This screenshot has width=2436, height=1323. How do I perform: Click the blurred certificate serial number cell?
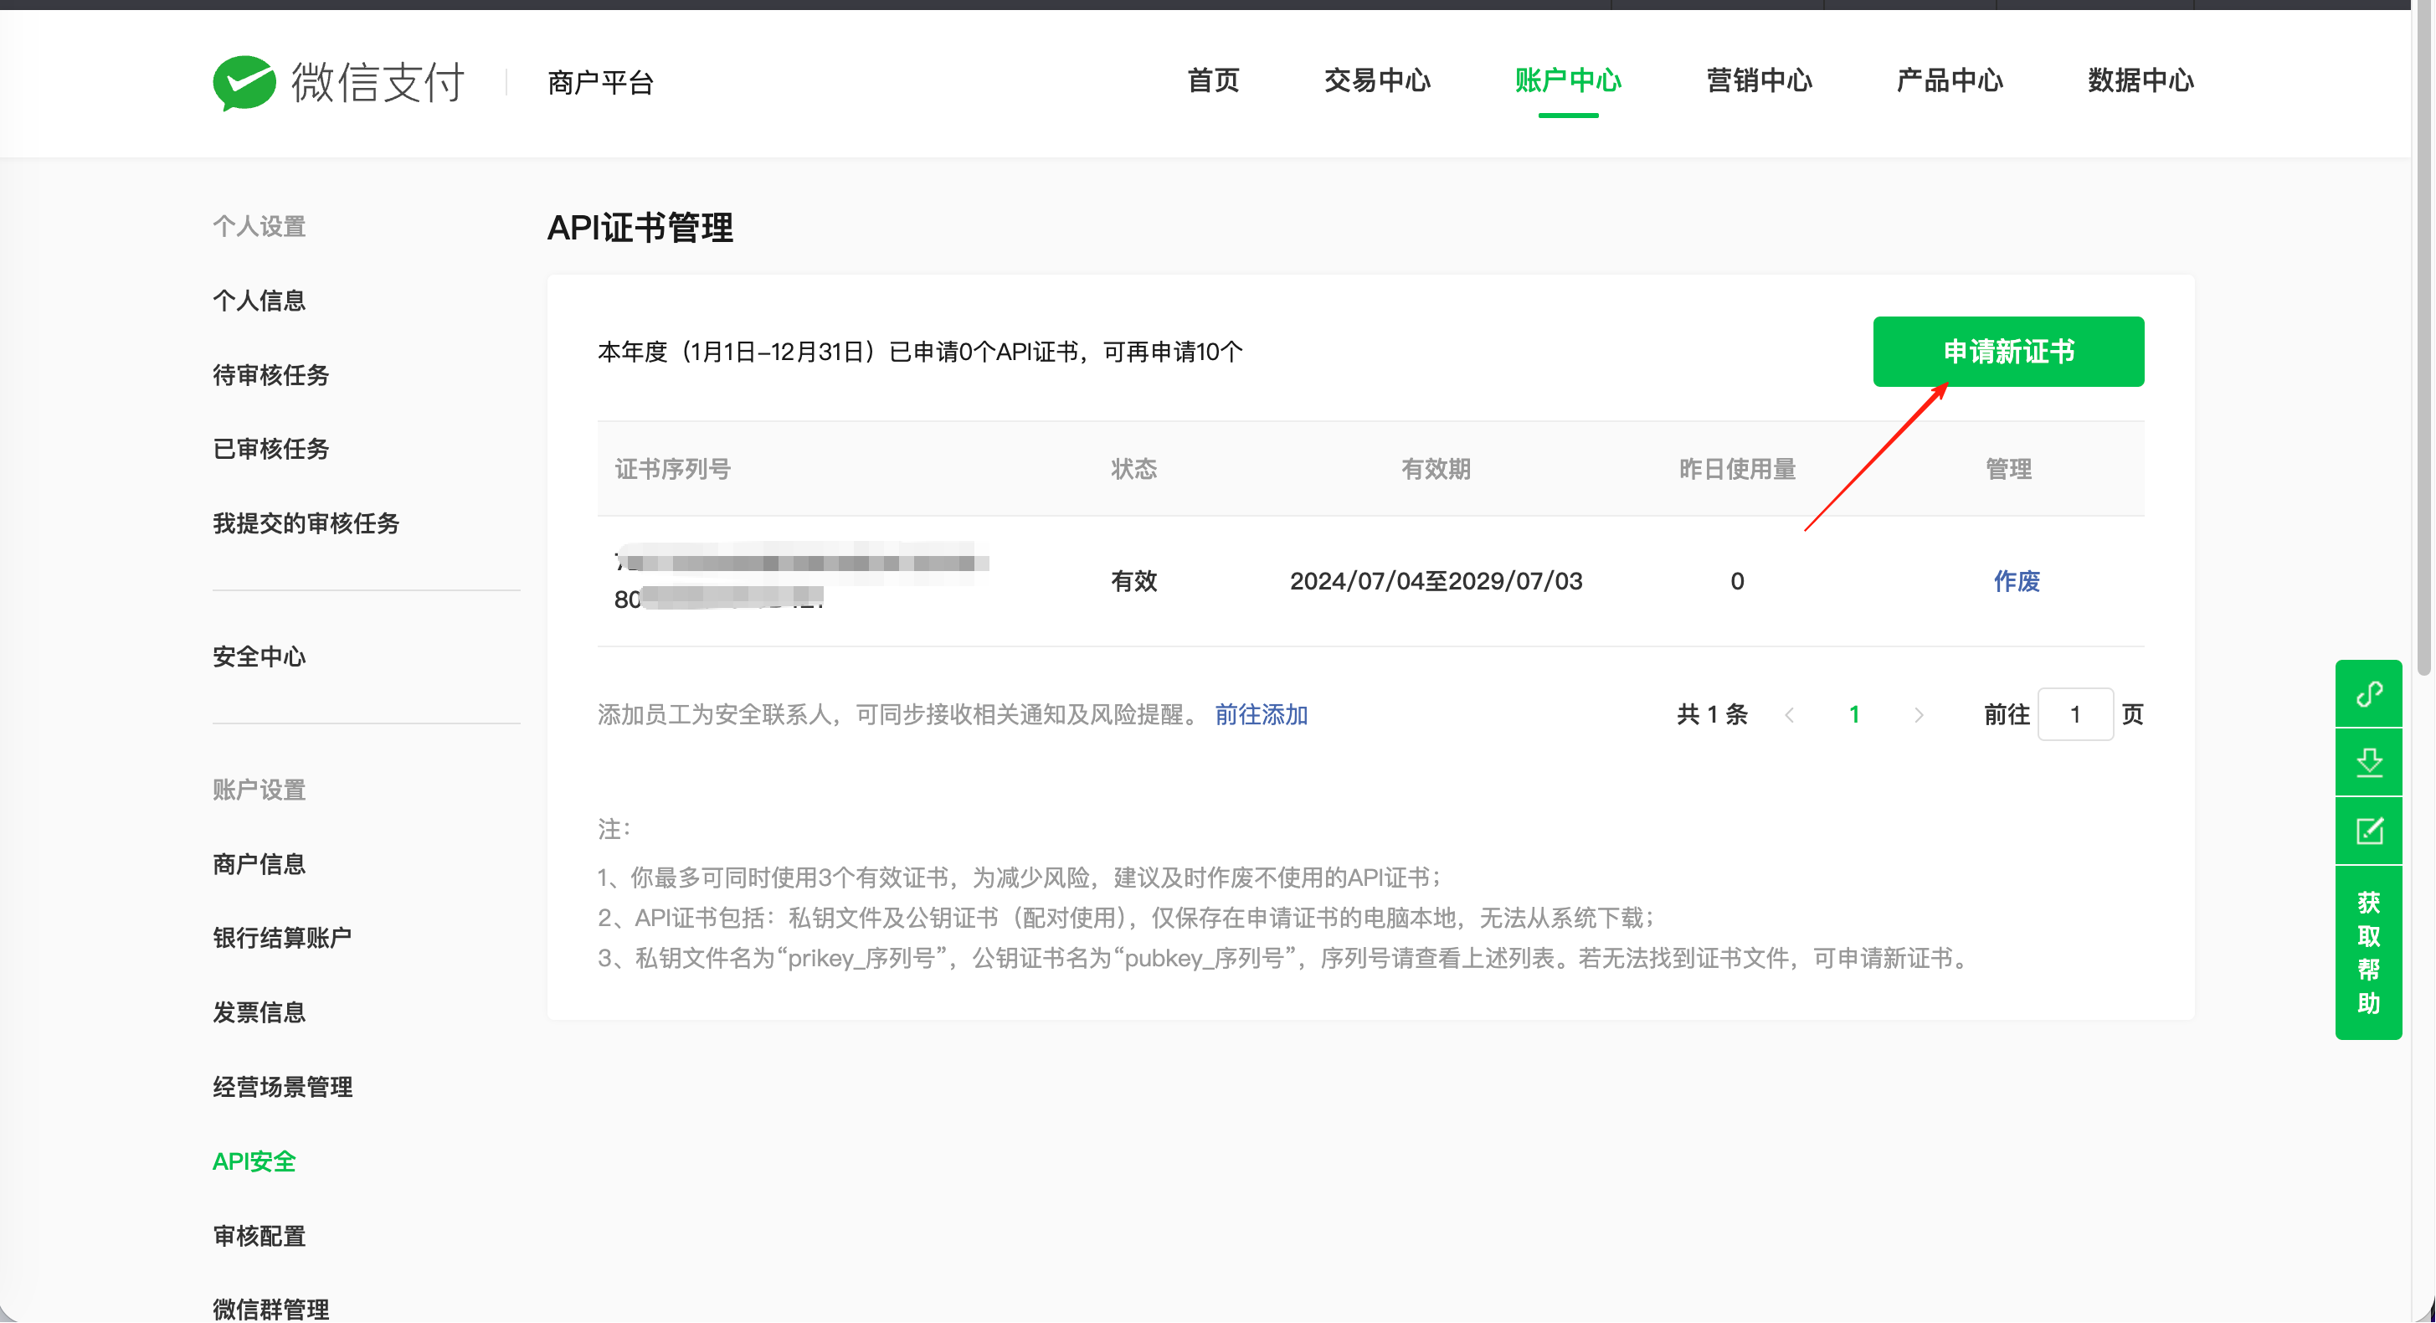pyautogui.click(x=802, y=579)
